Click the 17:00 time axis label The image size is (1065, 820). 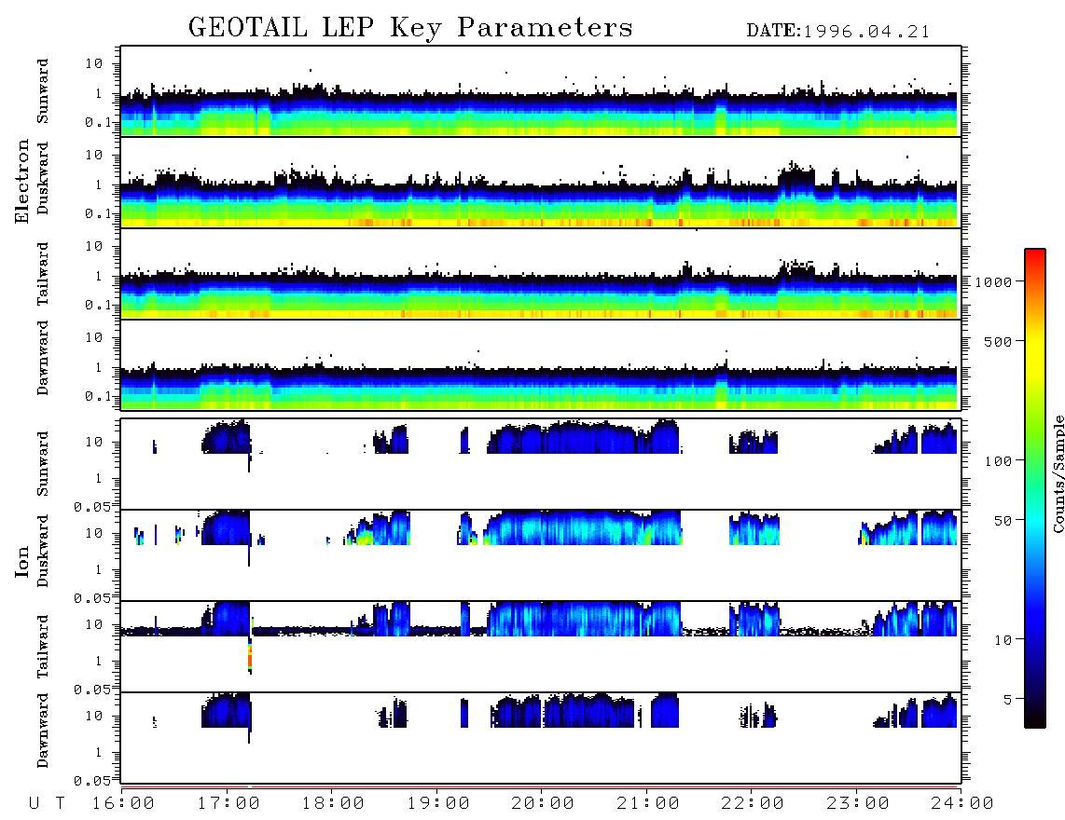point(228,803)
